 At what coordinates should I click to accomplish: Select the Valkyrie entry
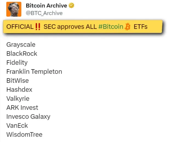pyautogui.click(x=18, y=98)
